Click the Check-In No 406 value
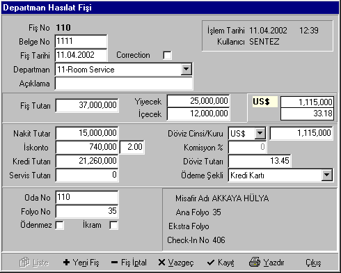This screenshot has height=273, width=341. (219, 240)
